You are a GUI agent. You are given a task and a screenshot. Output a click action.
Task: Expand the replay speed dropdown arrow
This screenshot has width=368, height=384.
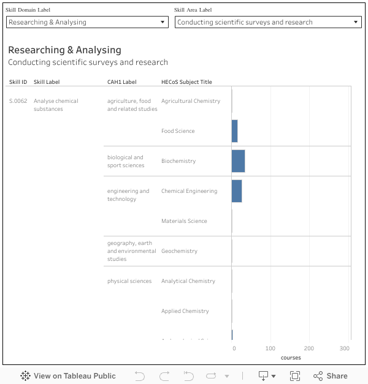click(x=227, y=376)
